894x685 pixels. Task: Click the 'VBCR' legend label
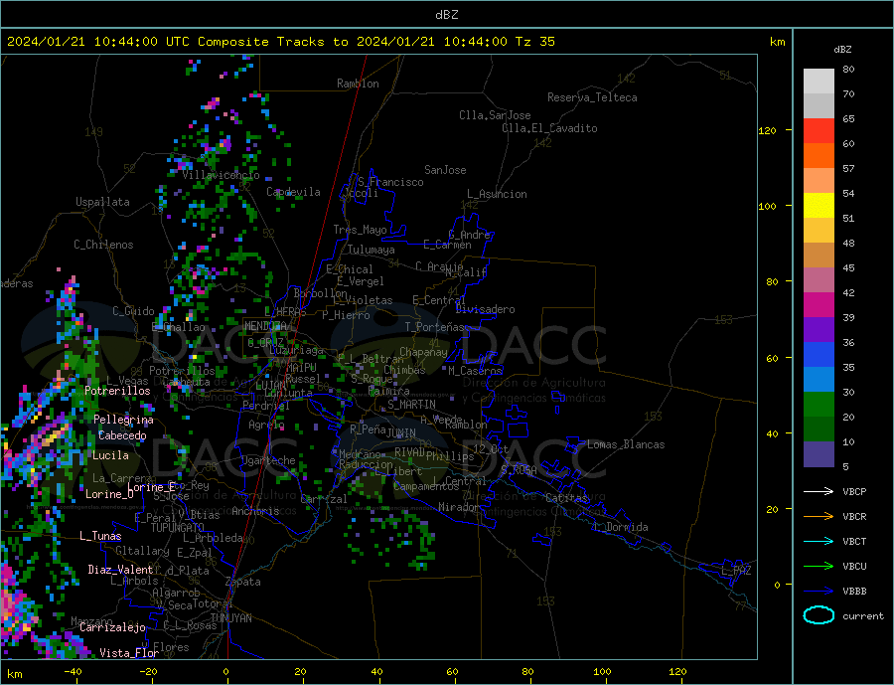coord(854,517)
